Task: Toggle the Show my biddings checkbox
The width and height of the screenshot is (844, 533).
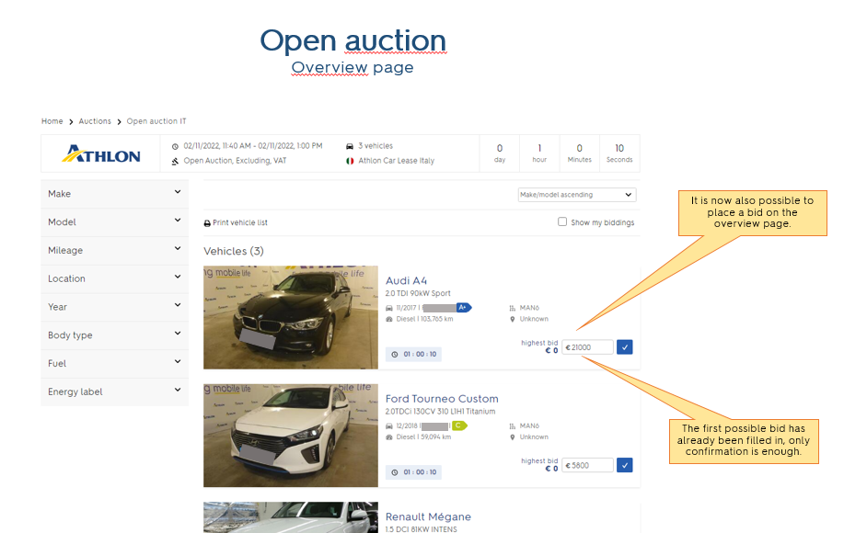Action: (x=562, y=221)
